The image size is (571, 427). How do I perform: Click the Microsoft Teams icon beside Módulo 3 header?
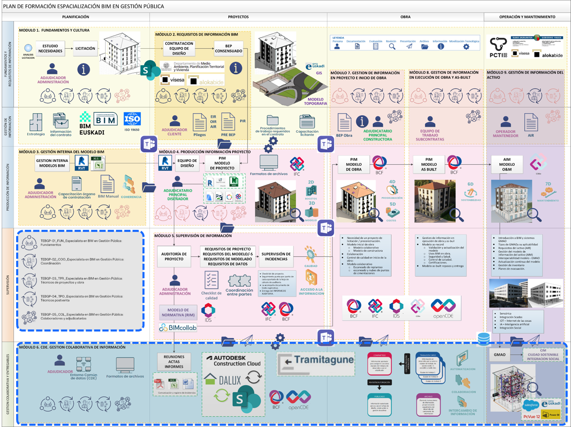point(149,144)
